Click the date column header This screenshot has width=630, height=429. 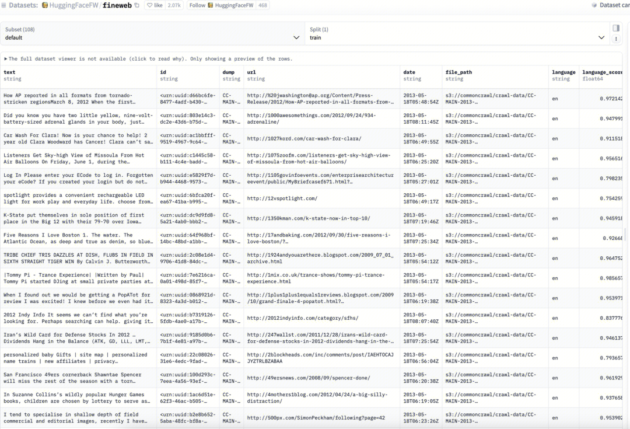[421, 76]
